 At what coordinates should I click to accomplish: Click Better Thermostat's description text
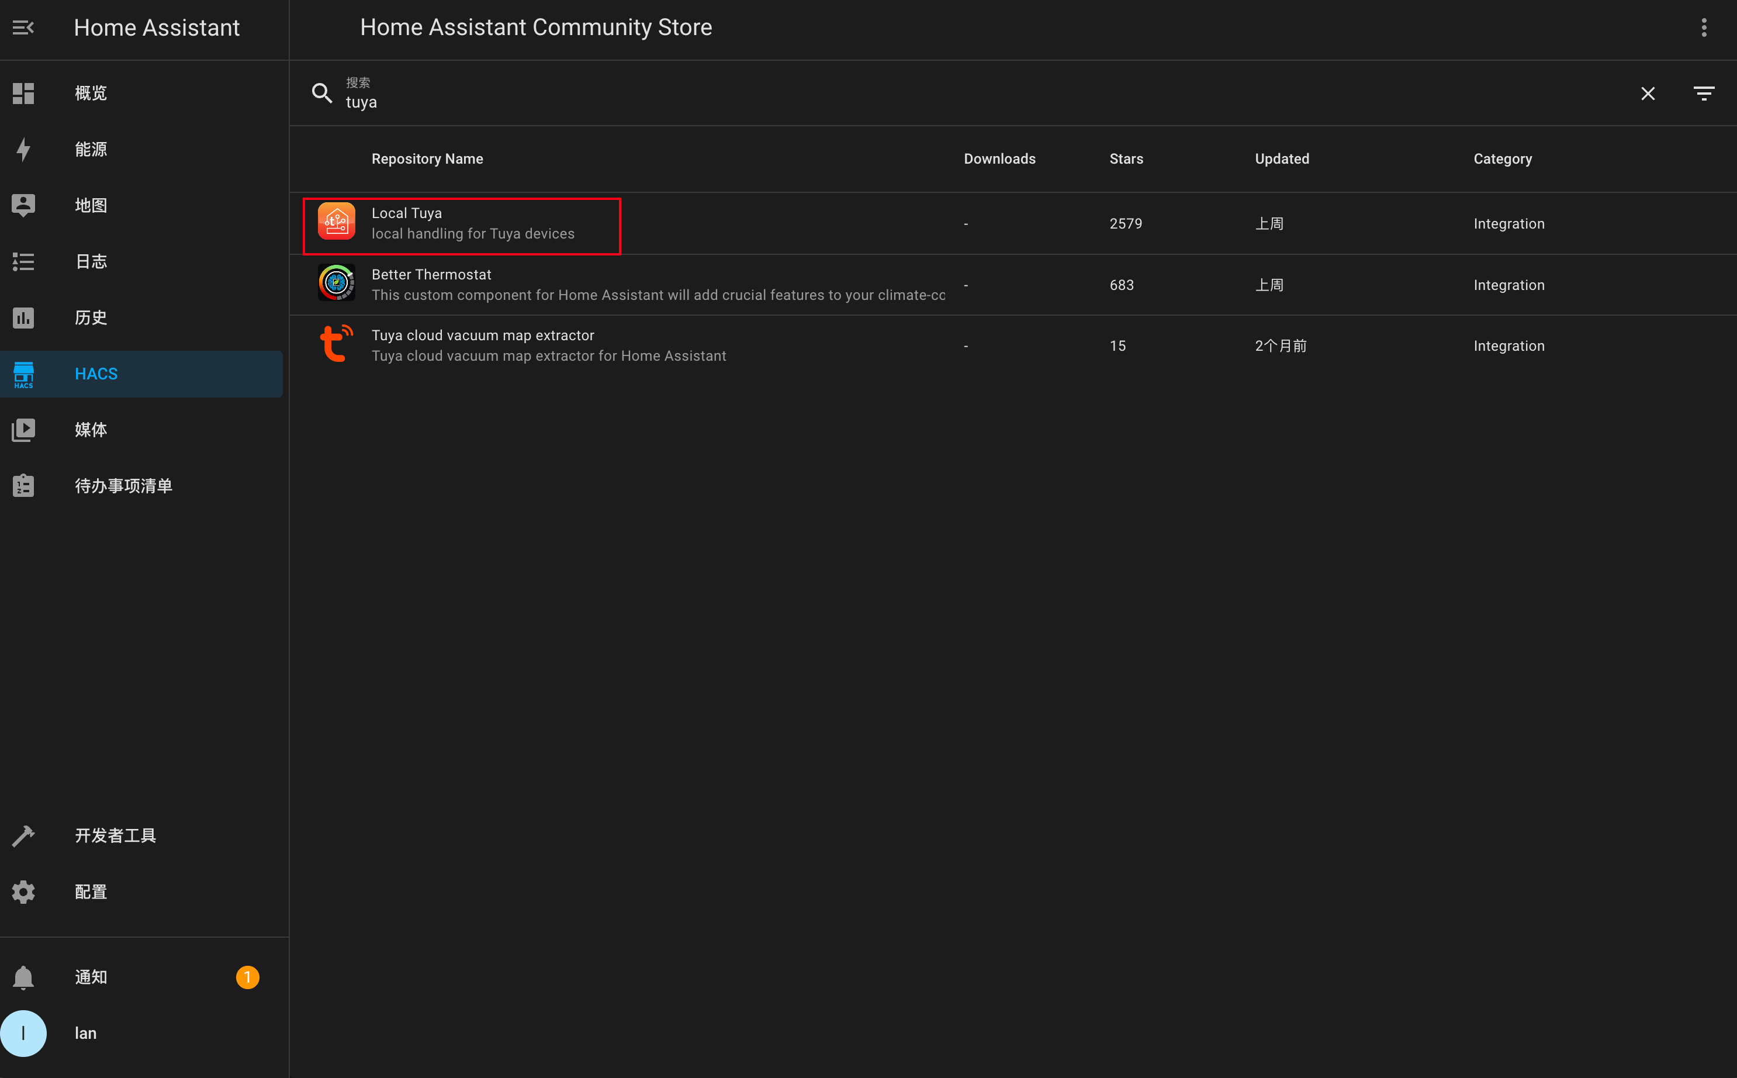pyautogui.click(x=658, y=295)
